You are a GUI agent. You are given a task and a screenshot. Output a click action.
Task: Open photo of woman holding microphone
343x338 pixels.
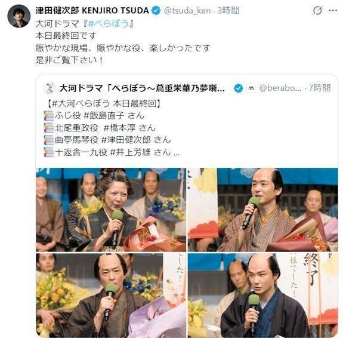click(111, 210)
